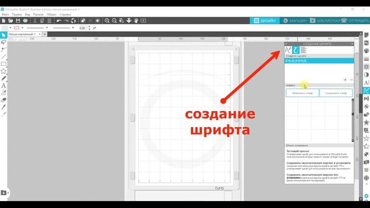Click the Select All toolbar icon
The image size is (370, 208).
[83, 21]
